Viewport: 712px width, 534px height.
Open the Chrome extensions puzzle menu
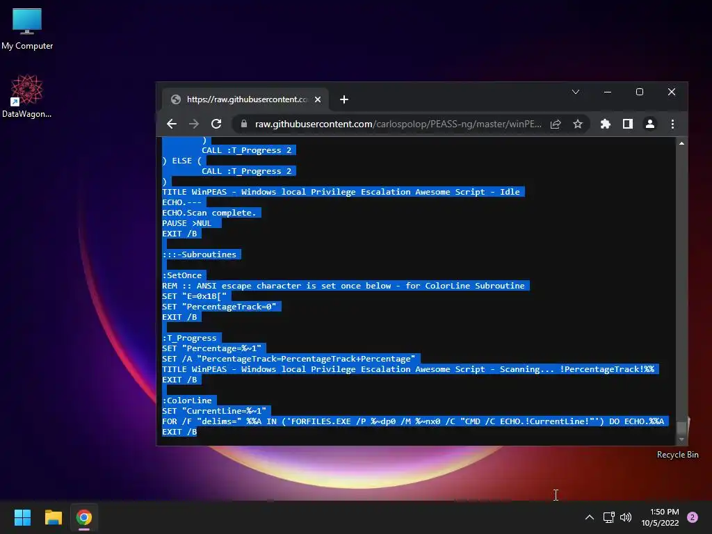point(606,124)
